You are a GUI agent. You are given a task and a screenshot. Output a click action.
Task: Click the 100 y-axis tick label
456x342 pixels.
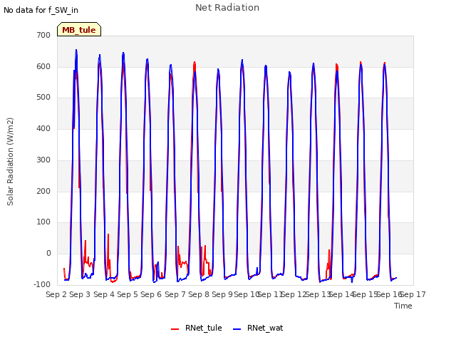(x=43, y=222)
